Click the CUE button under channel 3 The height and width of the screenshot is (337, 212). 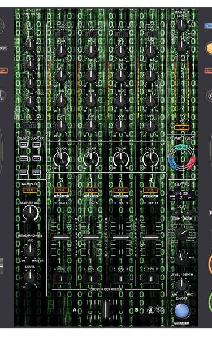tap(61, 190)
